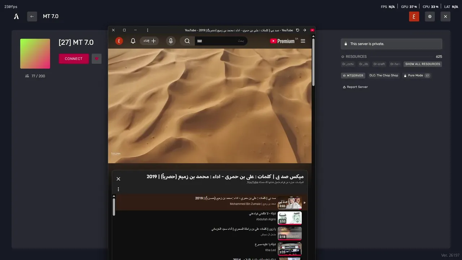462x260 pixels.
Task: Play the Kha Led 3:25 video
Action: pyautogui.click(x=289, y=249)
